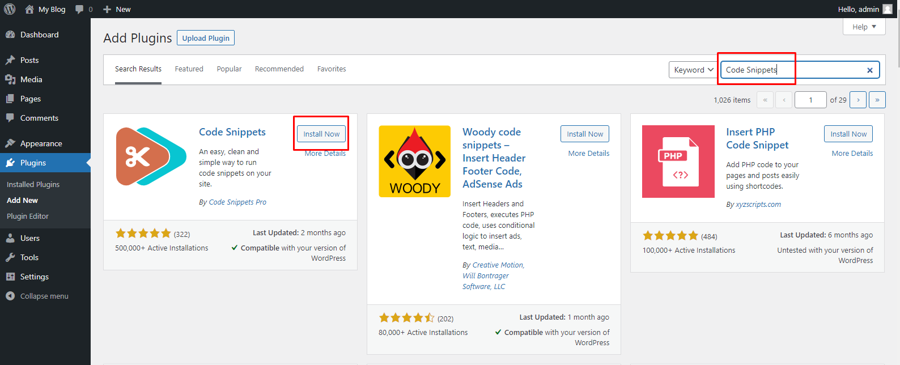900x365 pixels.
Task: Click the Code Snippets five-star rating
Action: (x=143, y=234)
